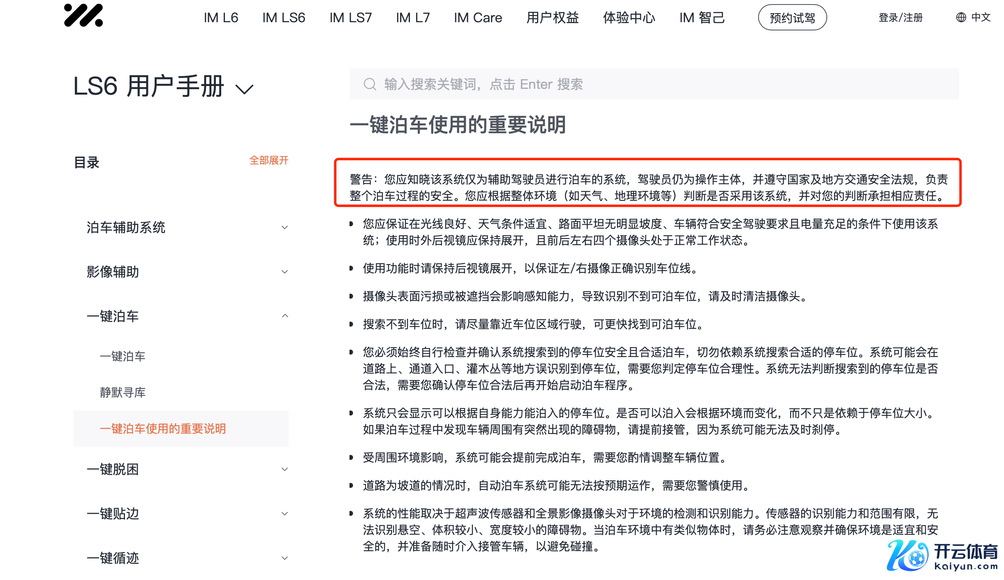
Task: Click the bullet starting 系统只会显示可以根据
Action: [x=650, y=421]
